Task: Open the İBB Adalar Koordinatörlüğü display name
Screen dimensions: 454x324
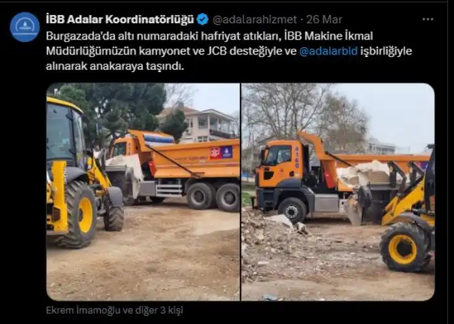Action: (x=120, y=19)
